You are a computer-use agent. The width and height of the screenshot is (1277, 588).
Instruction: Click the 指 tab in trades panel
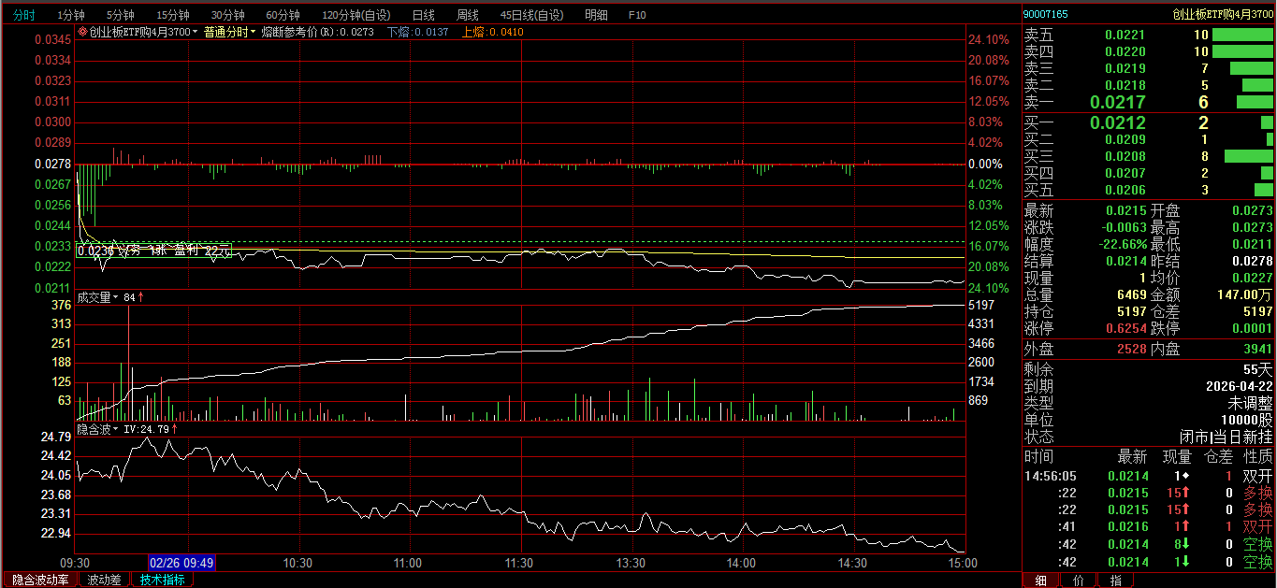point(1115,581)
